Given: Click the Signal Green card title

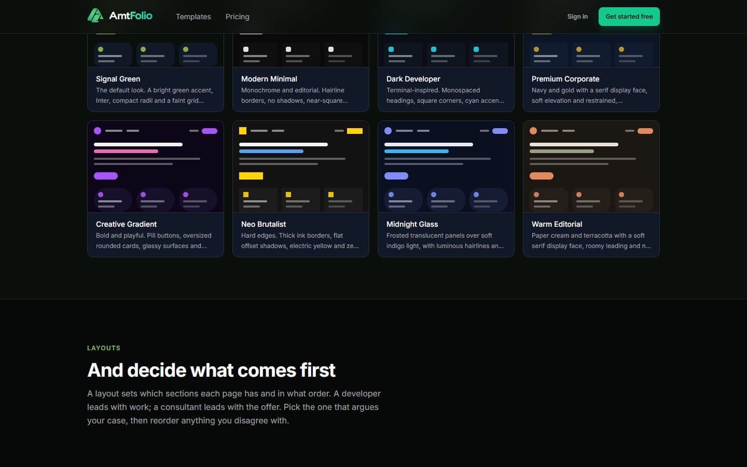Looking at the screenshot, I should pos(118,79).
